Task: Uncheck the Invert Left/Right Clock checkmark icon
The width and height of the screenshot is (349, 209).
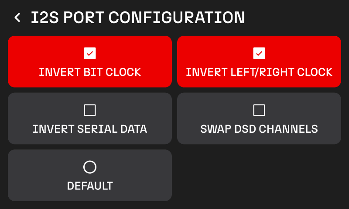Action: pos(259,53)
